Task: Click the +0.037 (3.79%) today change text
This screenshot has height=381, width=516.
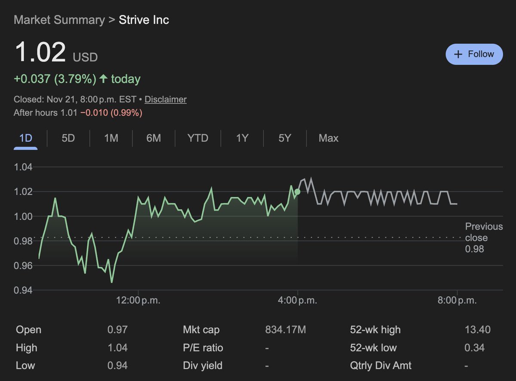Action: coord(77,79)
